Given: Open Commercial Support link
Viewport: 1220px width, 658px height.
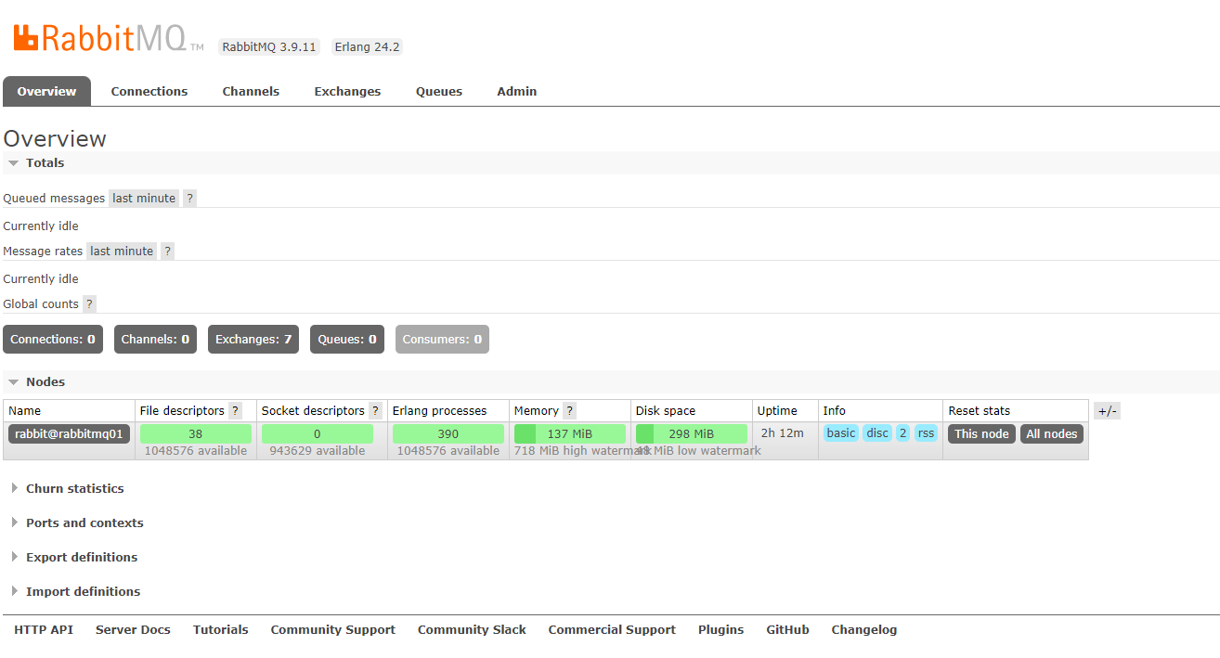Looking at the screenshot, I should (x=612, y=629).
